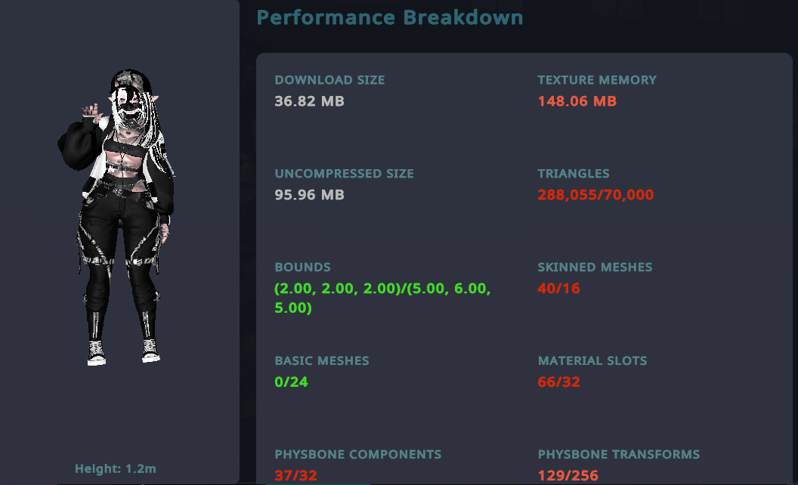Image resolution: width=798 pixels, height=485 pixels.
Task: Click the avatar preview image
Action: 117,217
